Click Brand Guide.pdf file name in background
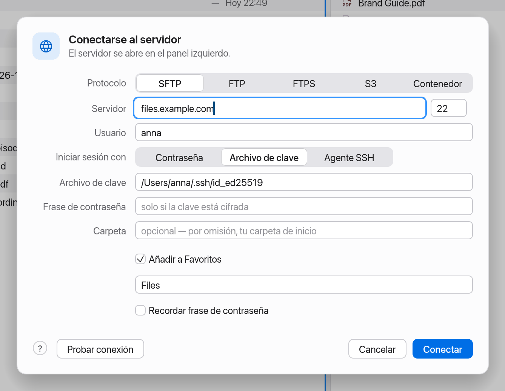This screenshot has height=391, width=505. 391,3
